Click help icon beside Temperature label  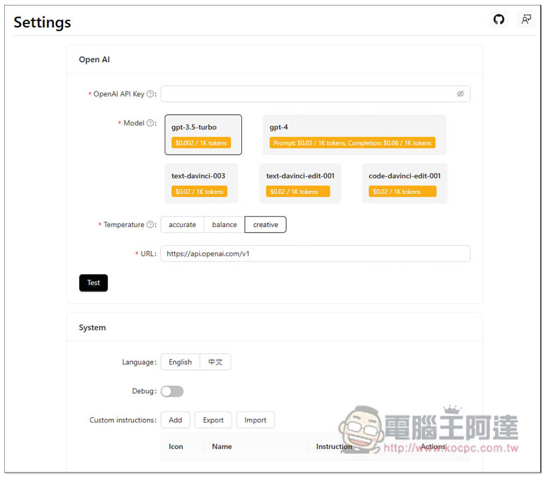[150, 225]
